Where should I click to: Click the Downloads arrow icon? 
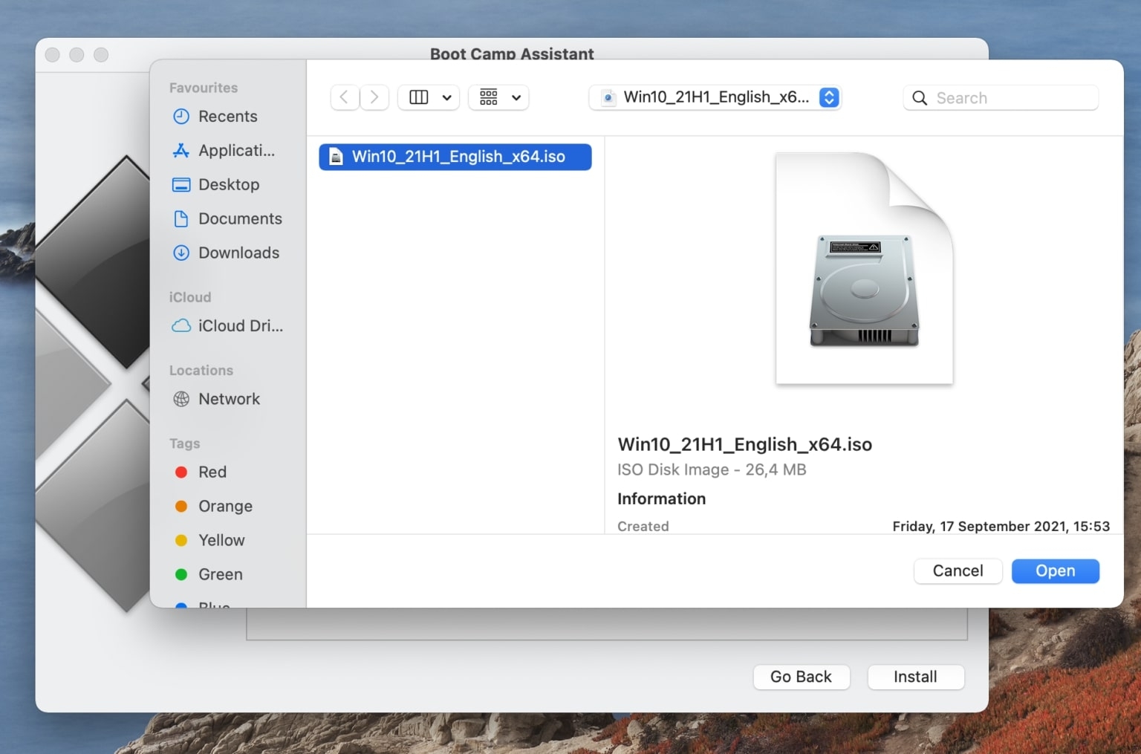[181, 253]
